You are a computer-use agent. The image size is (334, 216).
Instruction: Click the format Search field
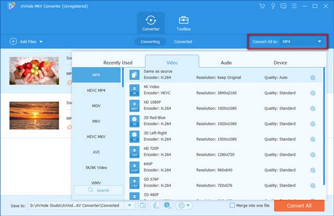click(99, 190)
